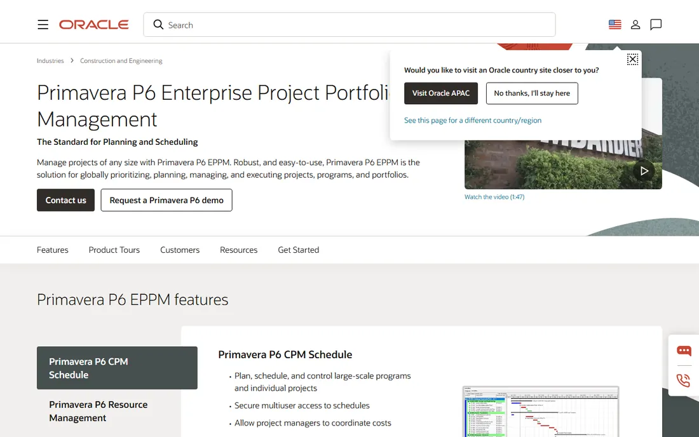Click the Contact us button

[65, 200]
